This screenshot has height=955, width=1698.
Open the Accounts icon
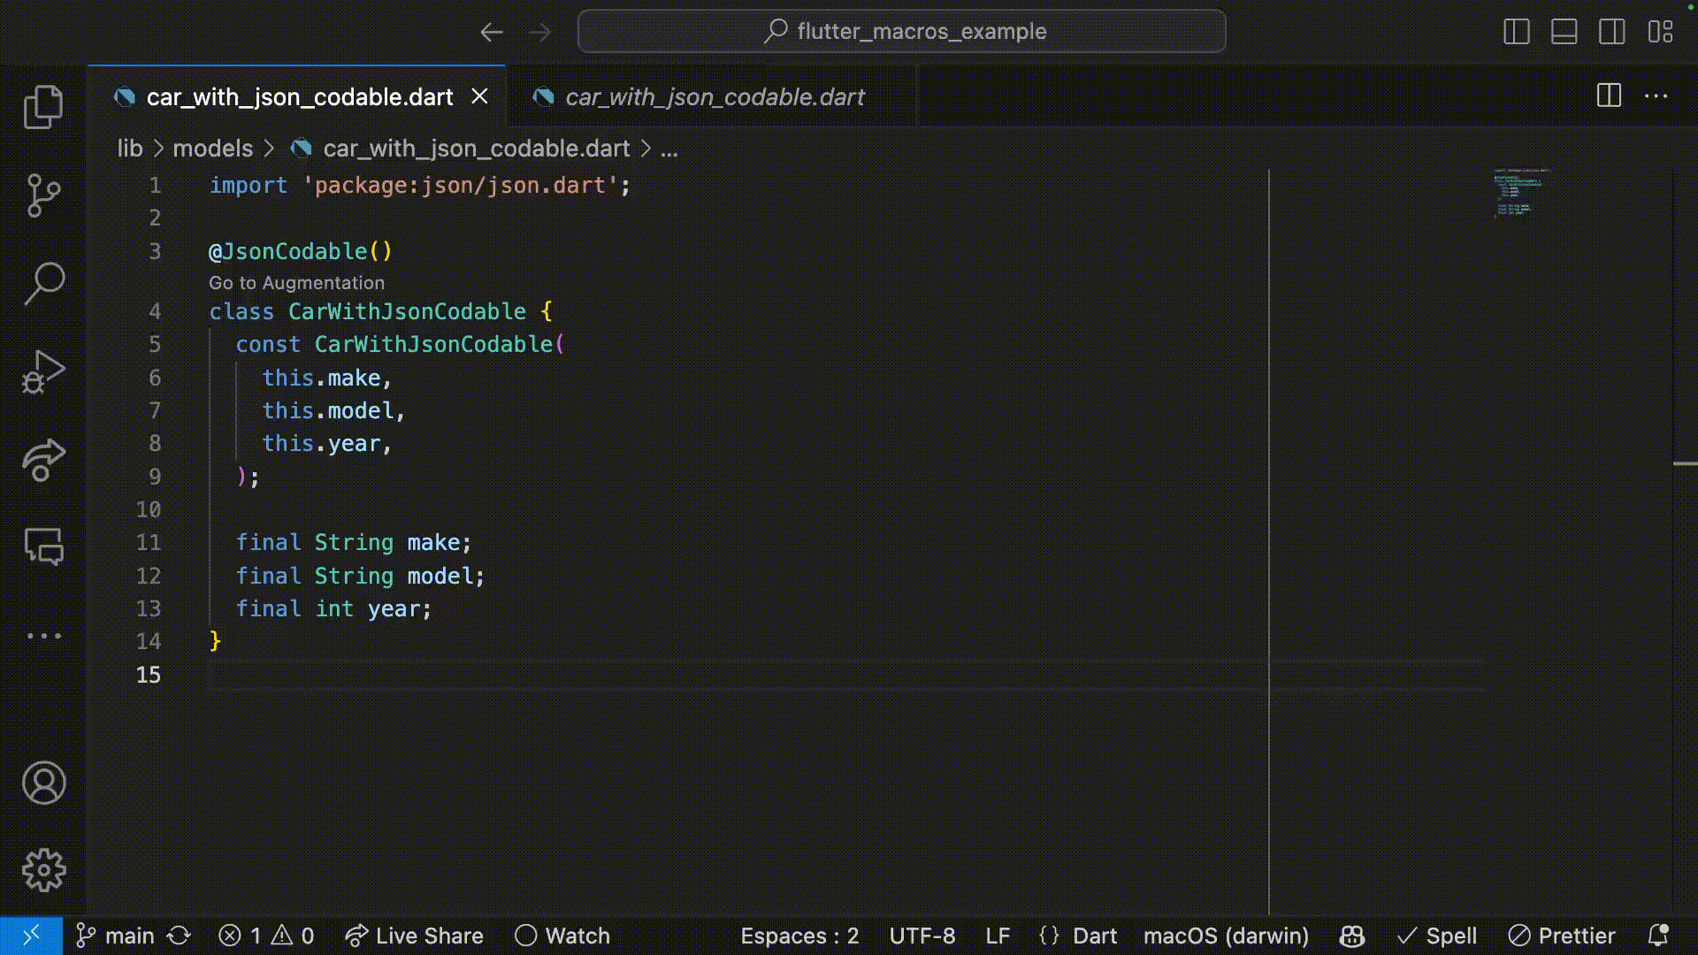(x=43, y=783)
